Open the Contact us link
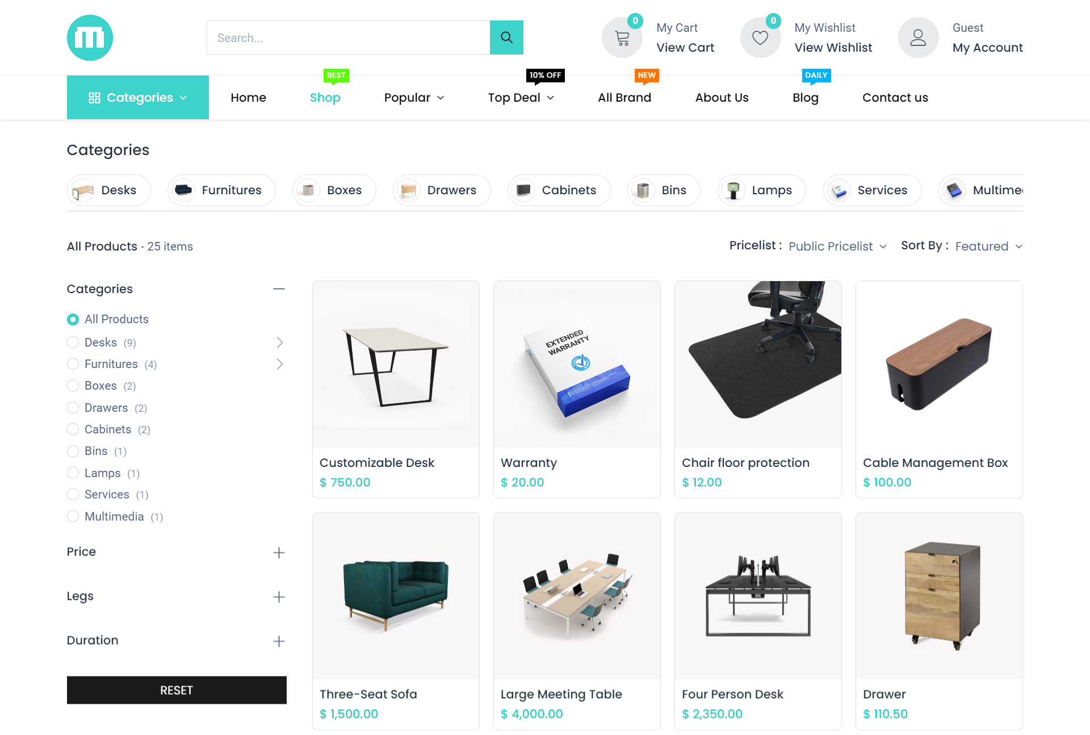Image resolution: width=1090 pixels, height=735 pixels. tap(895, 98)
